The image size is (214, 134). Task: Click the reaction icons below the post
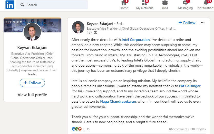77,129
